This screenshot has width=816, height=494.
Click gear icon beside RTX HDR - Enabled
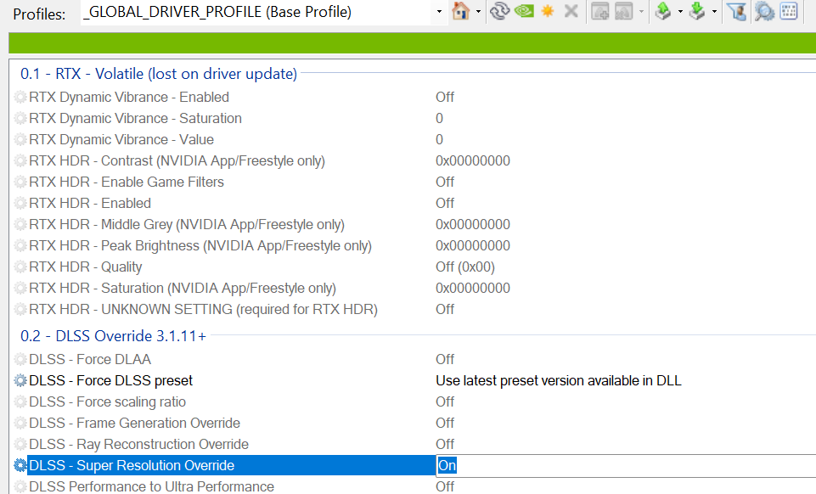20,204
